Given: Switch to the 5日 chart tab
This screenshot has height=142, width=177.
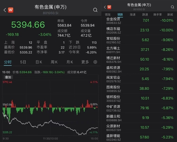Looking at the screenshot, I should (x=23, y=62).
